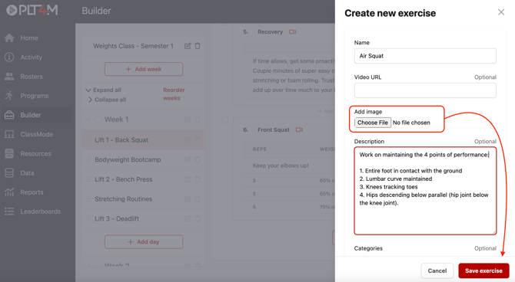
Task: Open Home from the sidebar
Action: tap(29, 38)
